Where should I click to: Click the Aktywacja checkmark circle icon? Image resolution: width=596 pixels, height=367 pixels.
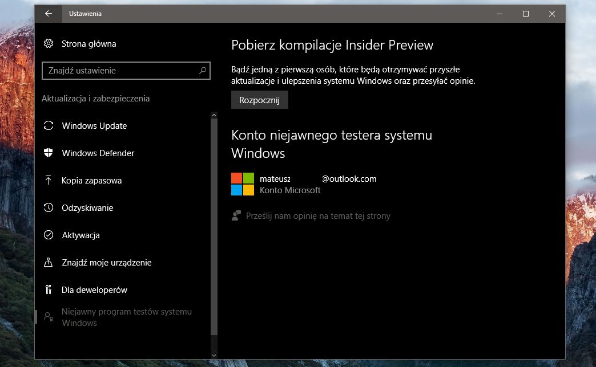(49, 235)
